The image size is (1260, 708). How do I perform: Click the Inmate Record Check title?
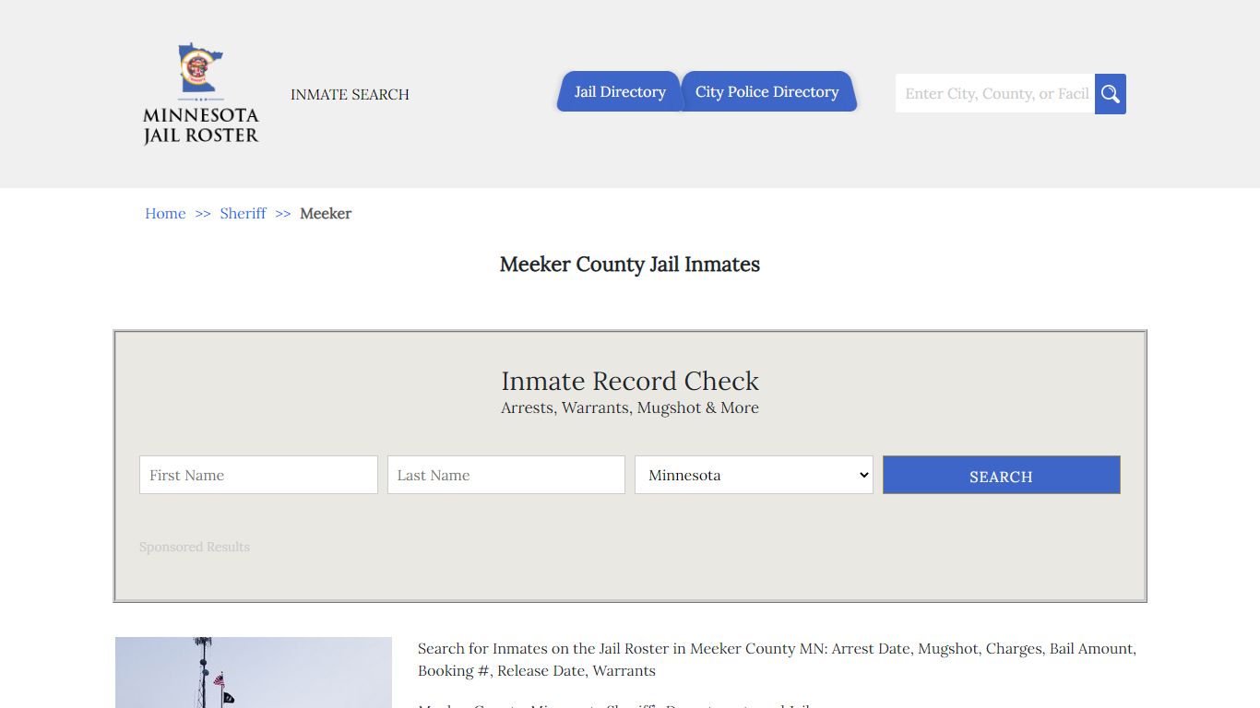click(630, 381)
